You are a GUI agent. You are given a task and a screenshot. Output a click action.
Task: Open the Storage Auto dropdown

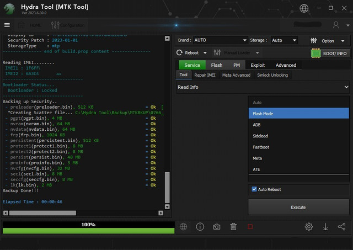284,40
